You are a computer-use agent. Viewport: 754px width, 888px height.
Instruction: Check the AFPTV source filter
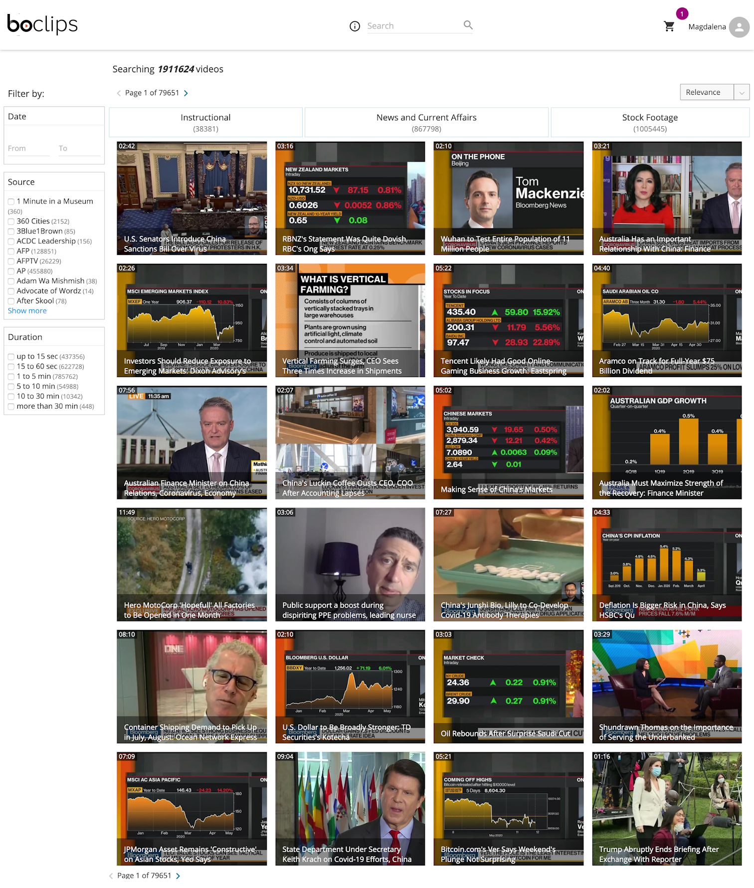coord(11,261)
